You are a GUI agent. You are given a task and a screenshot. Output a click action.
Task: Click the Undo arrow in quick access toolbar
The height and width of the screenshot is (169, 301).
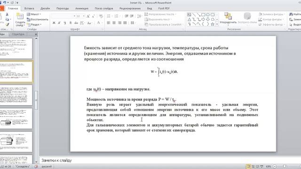point(5,2)
